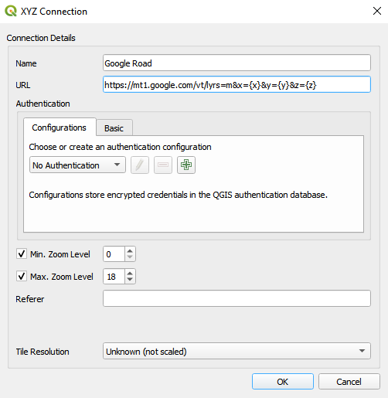Decrease Min. Zoom Level with down arrow
Image resolution: width=388 pixels, height=398 pixels.
tap(130, 257)
